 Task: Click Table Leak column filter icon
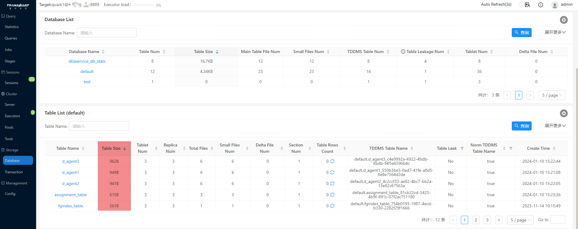click(462, 148)
